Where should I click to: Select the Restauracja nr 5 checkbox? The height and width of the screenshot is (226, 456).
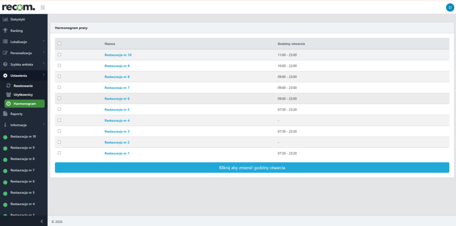click(59, 109)
